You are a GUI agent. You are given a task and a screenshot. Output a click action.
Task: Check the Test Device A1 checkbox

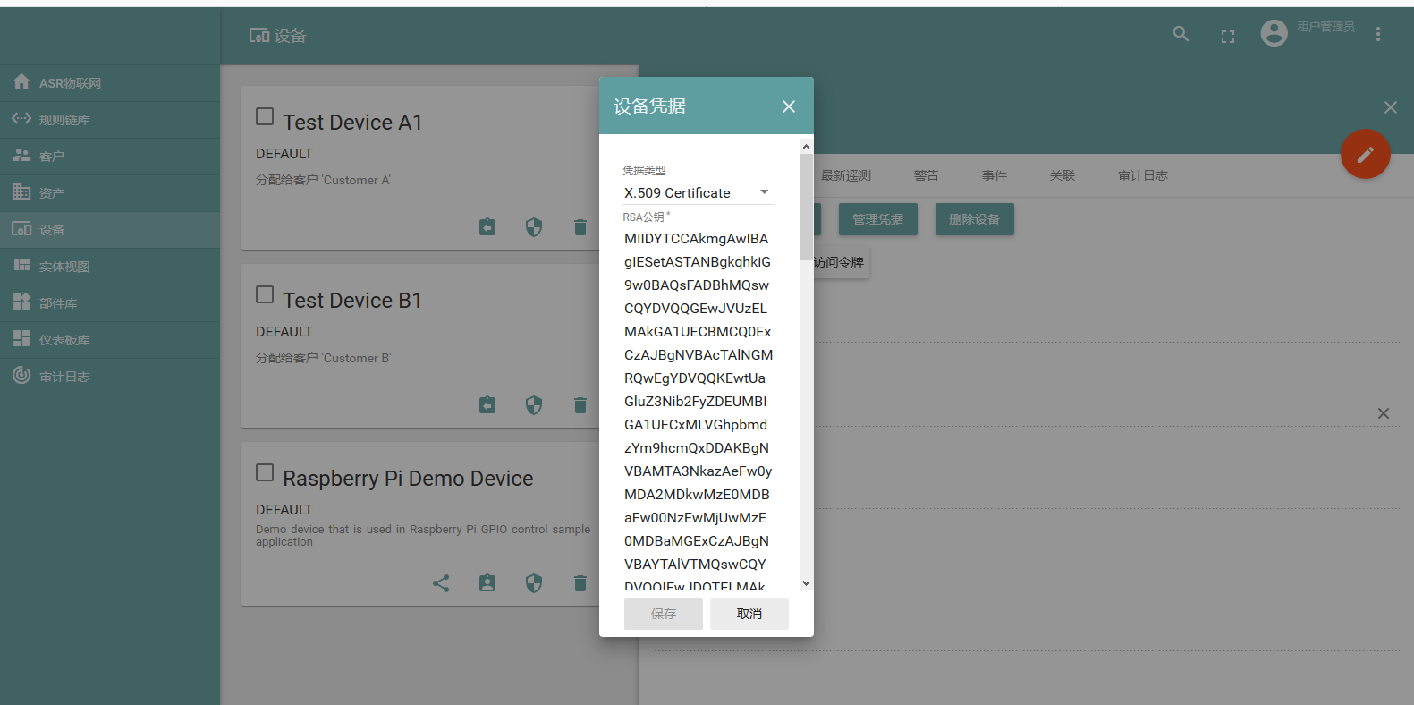click(265, 116)
